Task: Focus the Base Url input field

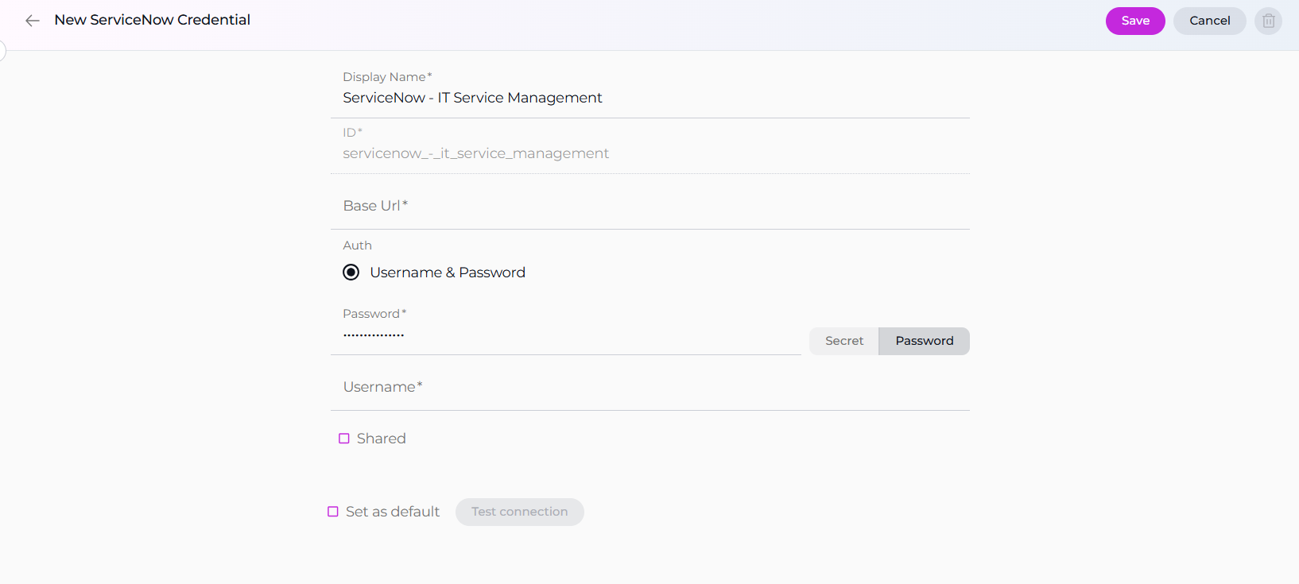Action: (649, 206)
